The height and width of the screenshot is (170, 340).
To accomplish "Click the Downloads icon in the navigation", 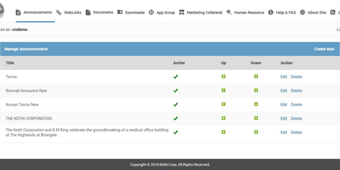I will 120,12.
